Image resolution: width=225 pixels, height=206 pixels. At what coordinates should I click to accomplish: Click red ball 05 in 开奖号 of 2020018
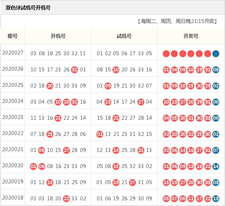point(166,199)
